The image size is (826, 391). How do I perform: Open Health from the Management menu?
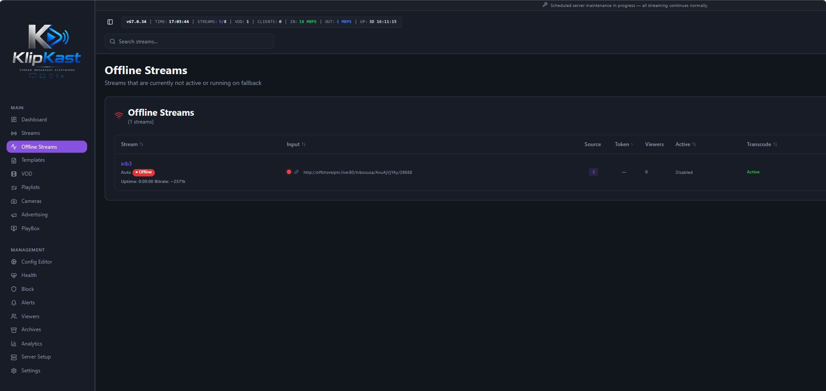(47, 275)
